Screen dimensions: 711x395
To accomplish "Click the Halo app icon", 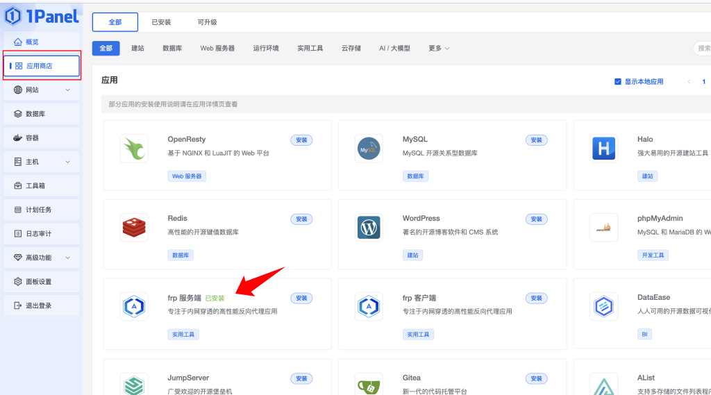I will [x=603, y=149].
